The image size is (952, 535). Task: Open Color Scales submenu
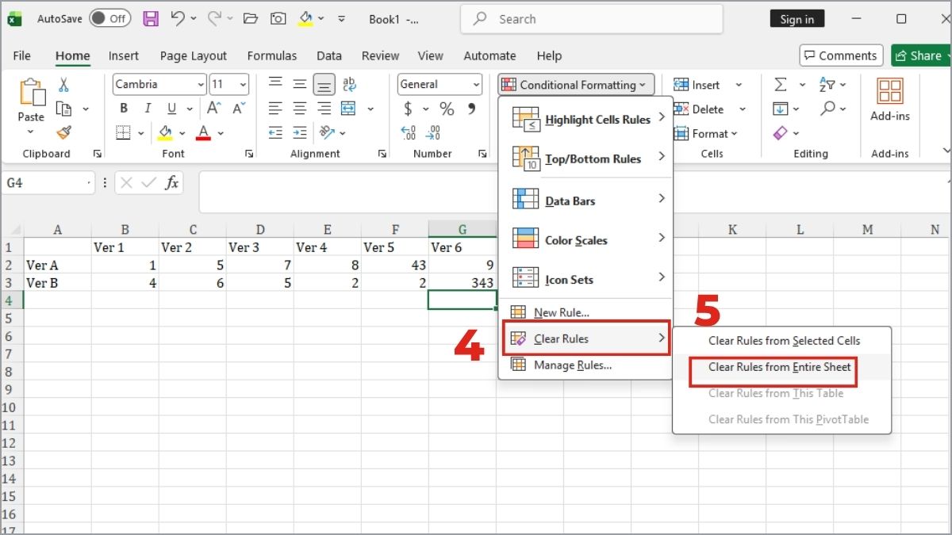585,240
